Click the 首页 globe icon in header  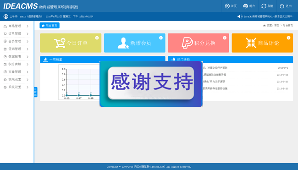[x=227, y=6]
